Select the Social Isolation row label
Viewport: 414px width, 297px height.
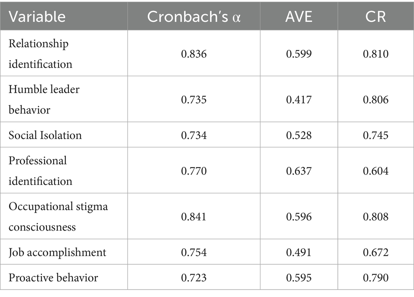click(x=45, y=135)
